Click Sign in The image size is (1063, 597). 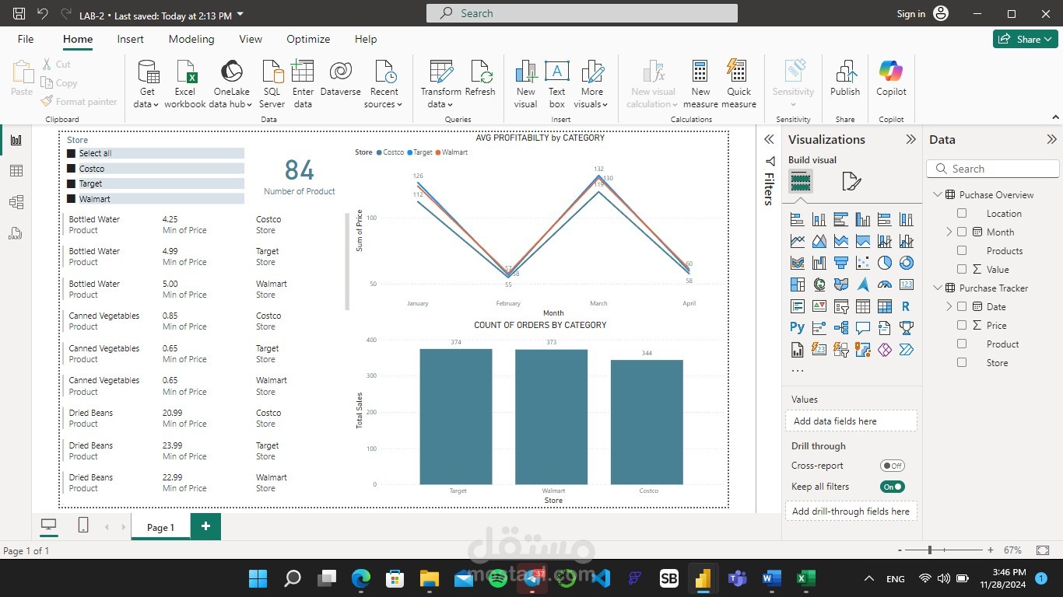pos(910,14)
